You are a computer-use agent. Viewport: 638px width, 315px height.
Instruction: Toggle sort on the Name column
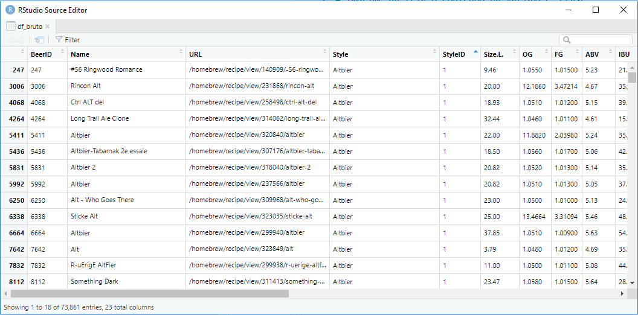point(181,52)
